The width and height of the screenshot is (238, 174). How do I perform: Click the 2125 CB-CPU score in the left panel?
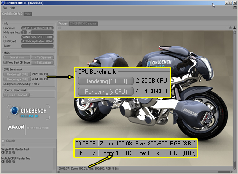point(40,74)
